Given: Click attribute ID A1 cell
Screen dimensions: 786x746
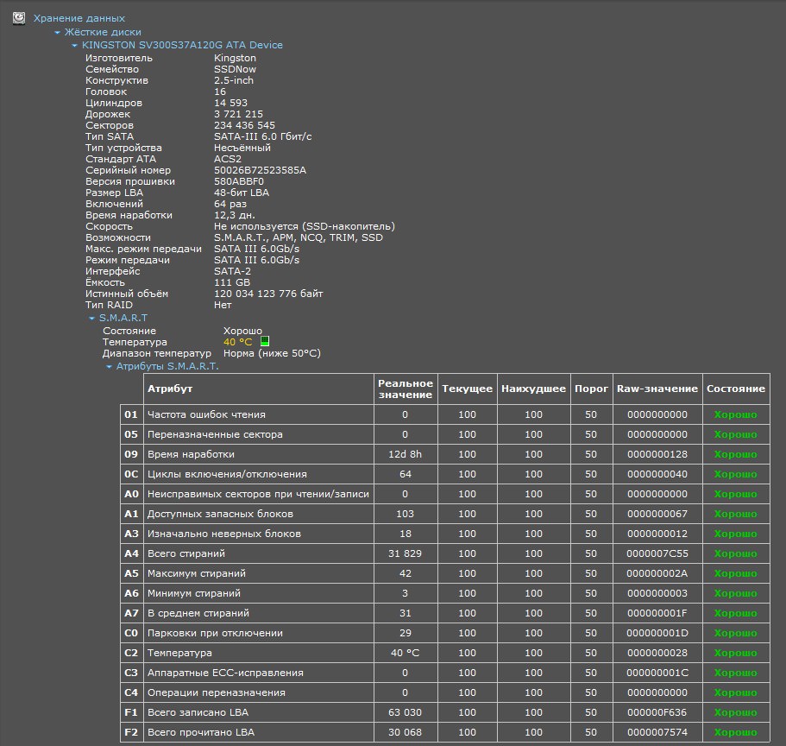Looking at the screenshot, I should tap(132, 514).
